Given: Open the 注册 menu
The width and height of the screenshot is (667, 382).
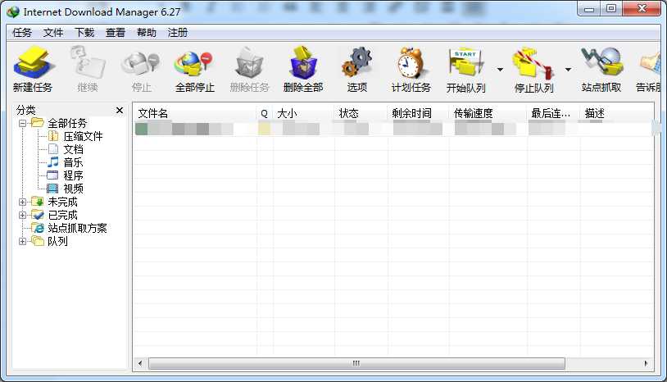Looking at the screenshot, I should [x=177, y=33].
